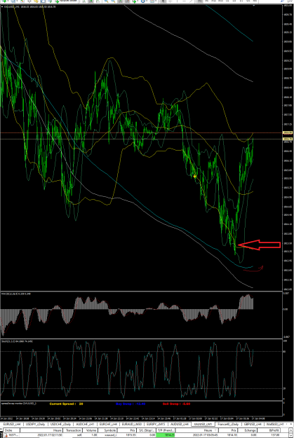Click the red order-level price tag on scale
The image size is (294, 438).
click(288, 132)
